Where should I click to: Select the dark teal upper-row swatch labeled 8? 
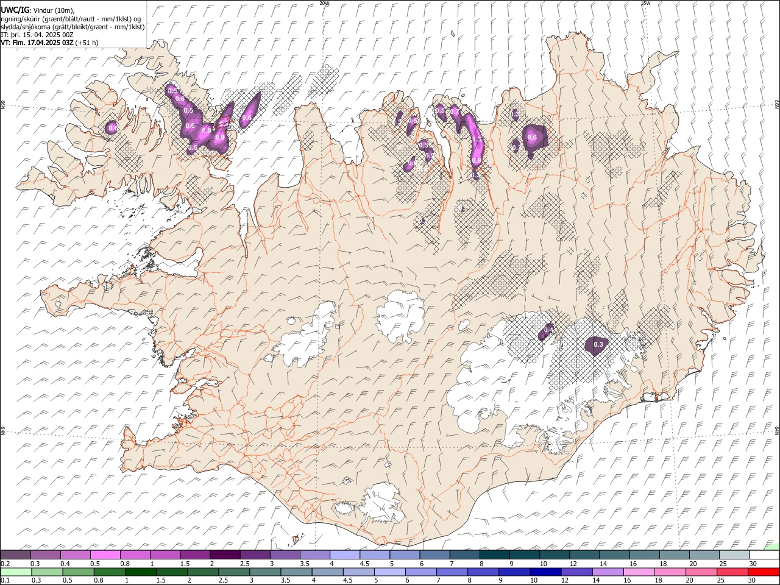(x=494, y=555)
